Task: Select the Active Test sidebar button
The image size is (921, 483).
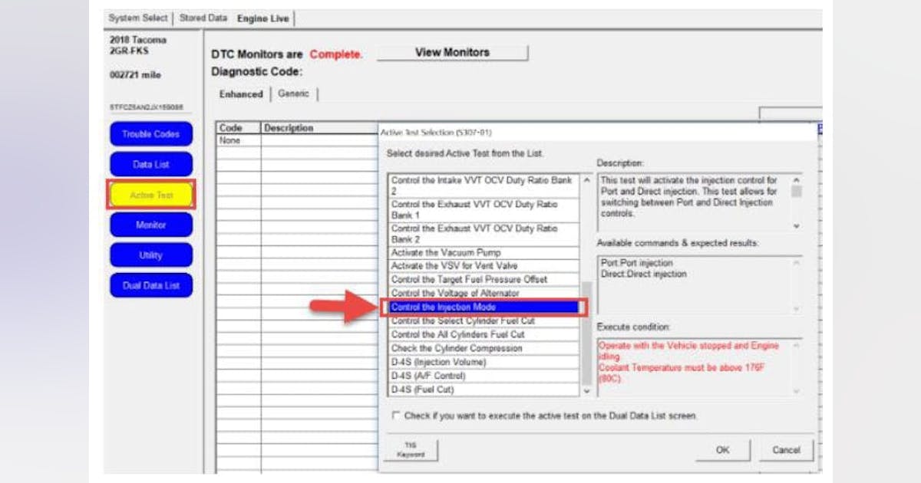Action: click(150, 195)
